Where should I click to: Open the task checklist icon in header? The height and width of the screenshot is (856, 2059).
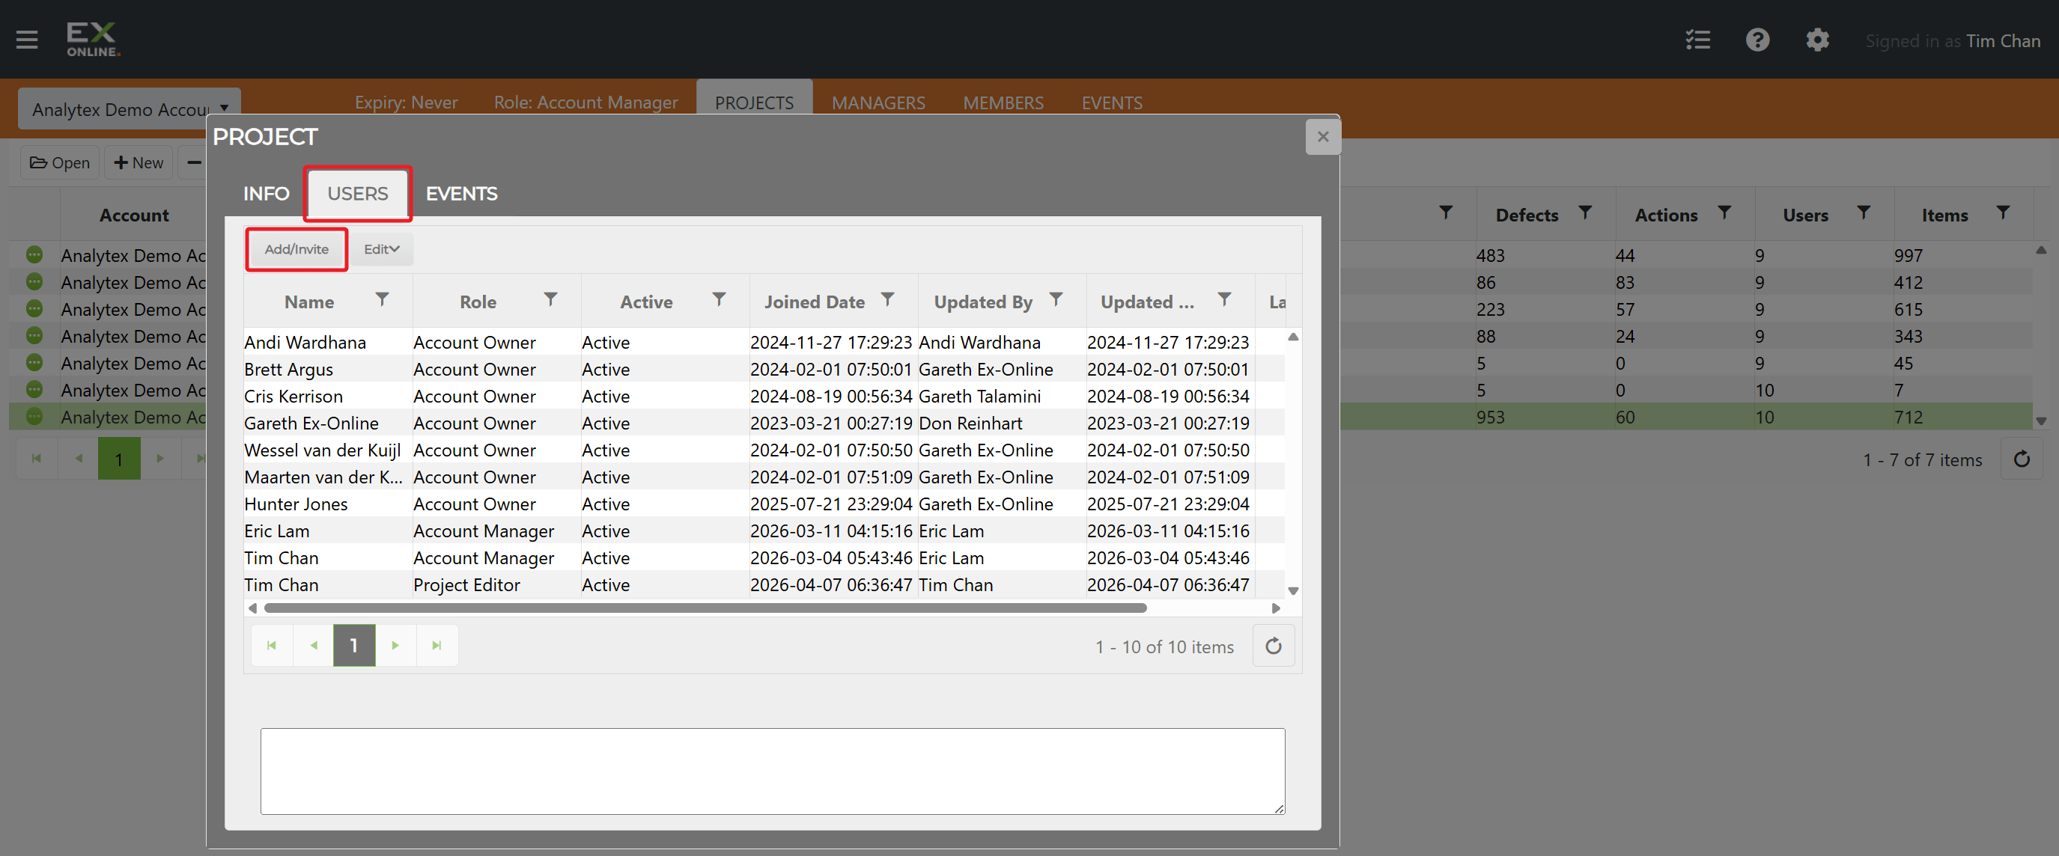(1697, 40)
